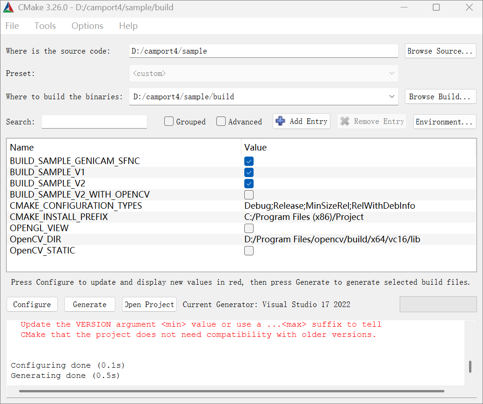Enable the OPENGL_VIEW checkbox

(249, 228)
